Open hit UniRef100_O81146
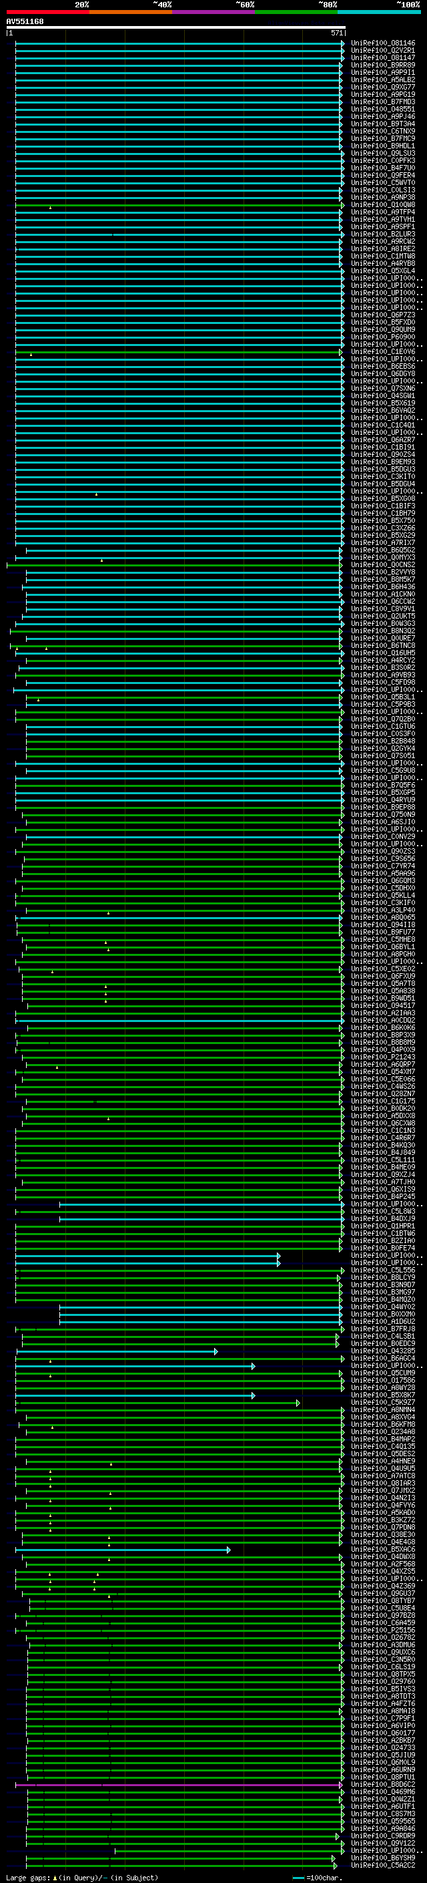This screenshot has width=427, height=1883. coord(383,43)
